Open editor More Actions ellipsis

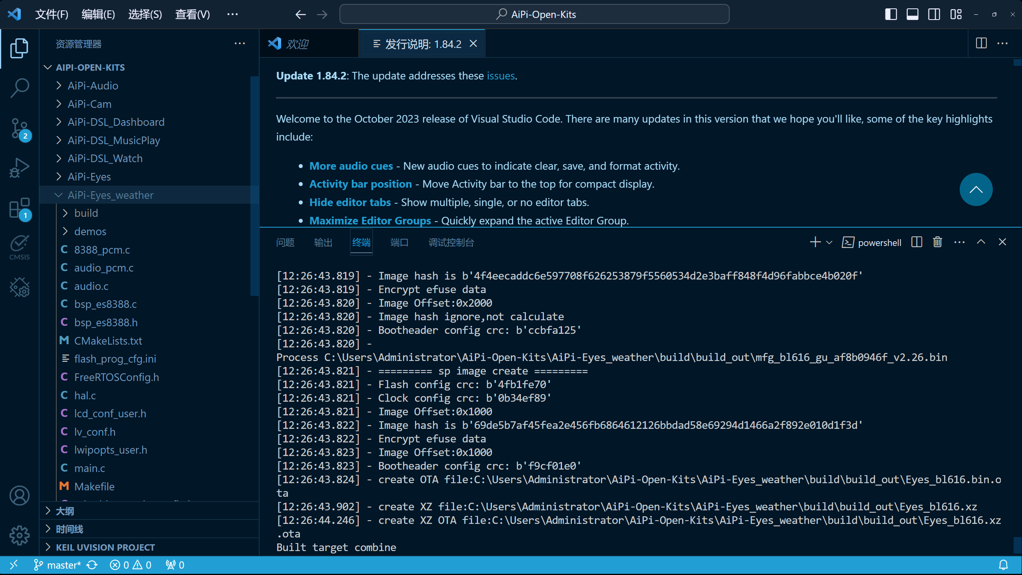(1002, 43)
